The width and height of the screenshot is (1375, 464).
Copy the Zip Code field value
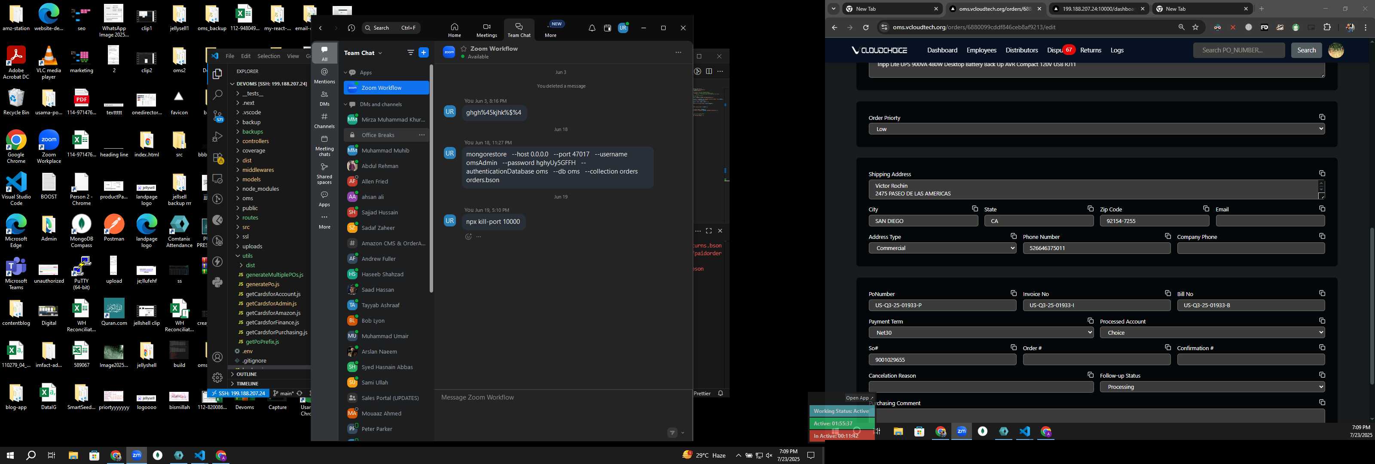point(1206,209)
